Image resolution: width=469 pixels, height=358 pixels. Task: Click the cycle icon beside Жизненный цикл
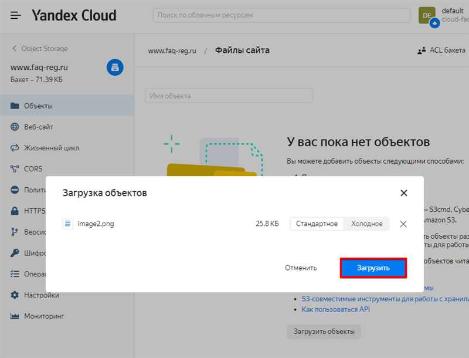15,147
